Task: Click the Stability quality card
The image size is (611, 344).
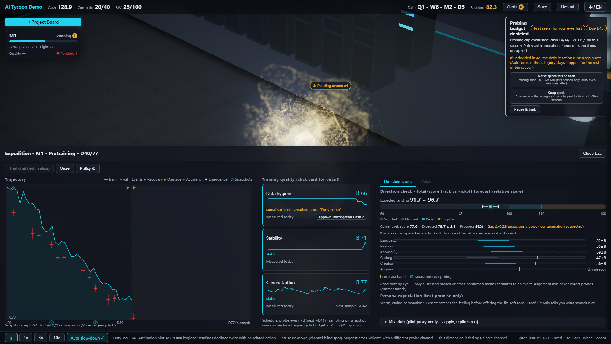Action: click(x=316, y=250)
